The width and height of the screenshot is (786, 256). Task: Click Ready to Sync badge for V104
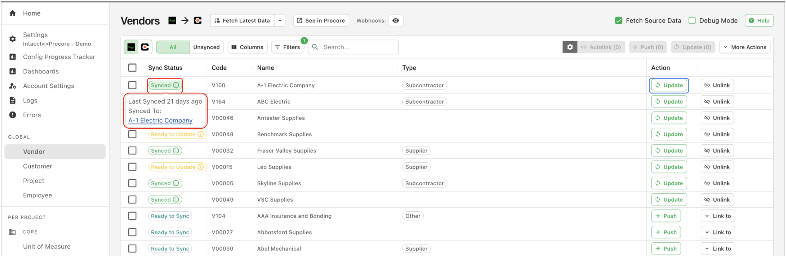170,216
